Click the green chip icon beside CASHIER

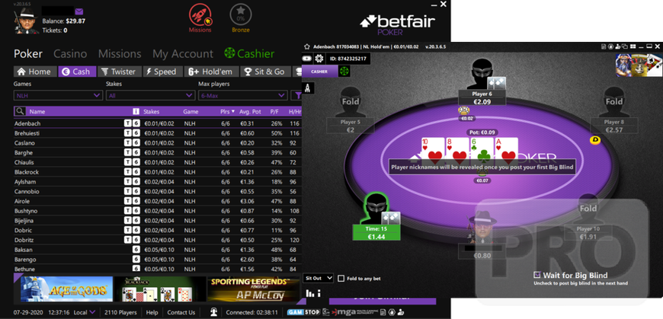click(344, 72)
